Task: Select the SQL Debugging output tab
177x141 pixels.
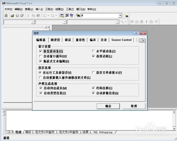Action: coord(103,132)
